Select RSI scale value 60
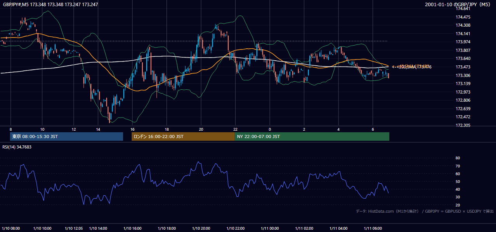This screenshot has width=496, height=232. pos(458,174)
